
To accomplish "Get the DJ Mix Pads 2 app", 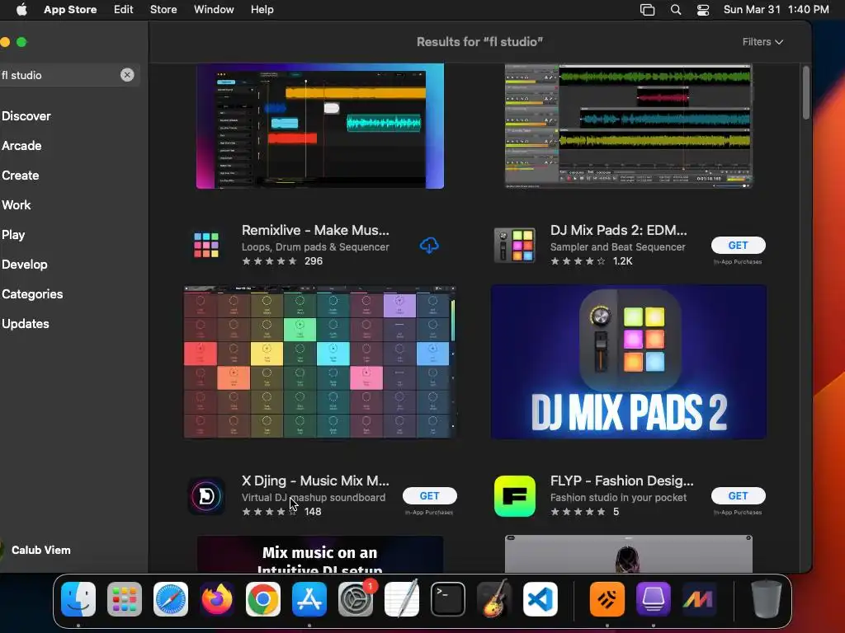I will (738, 245).
